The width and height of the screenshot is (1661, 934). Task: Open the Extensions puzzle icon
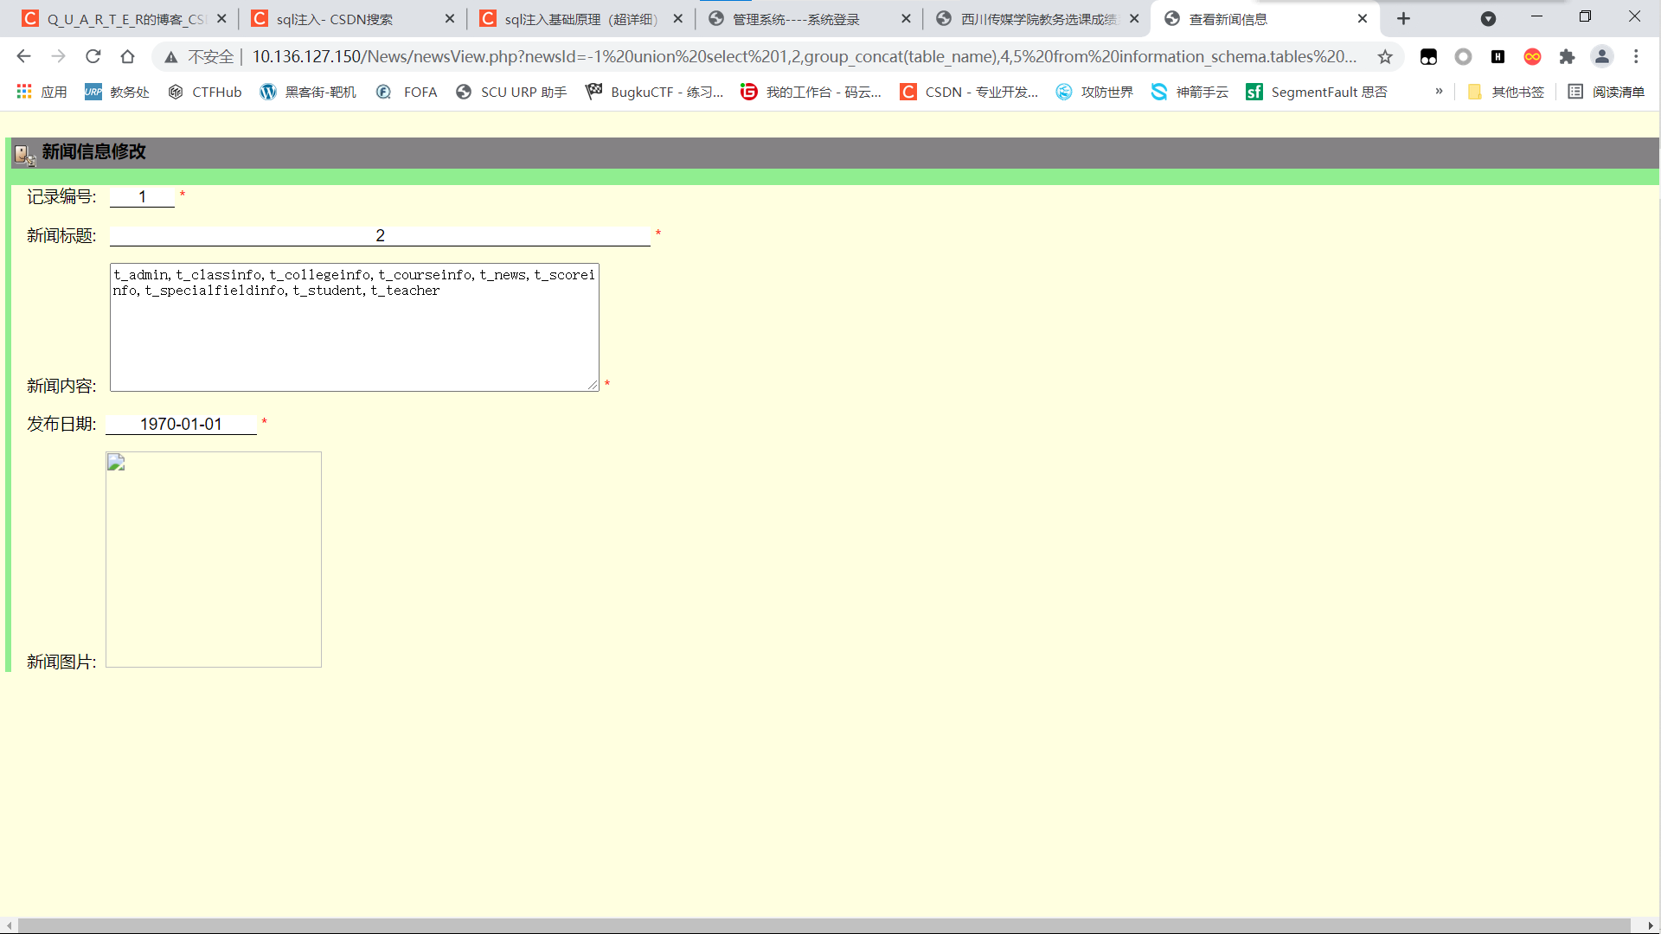pos(1567,56)
